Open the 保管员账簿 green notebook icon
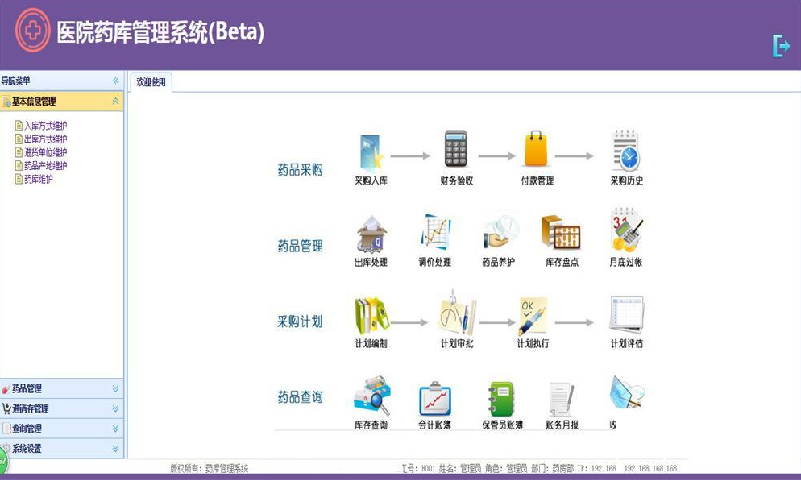Viewport: 801px width, 481px height. click(500, 399)
